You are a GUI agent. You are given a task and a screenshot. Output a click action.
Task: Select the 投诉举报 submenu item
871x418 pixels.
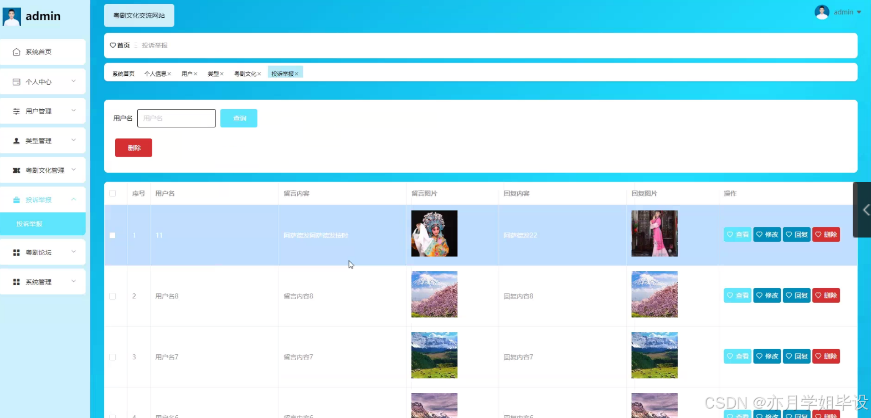[43, 224]
